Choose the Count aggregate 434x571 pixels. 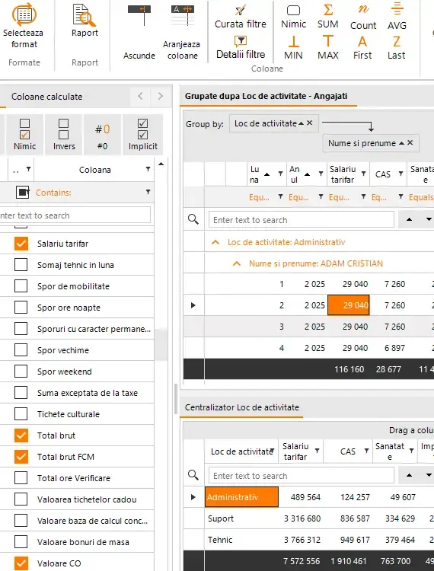click(x=363, y=17)
